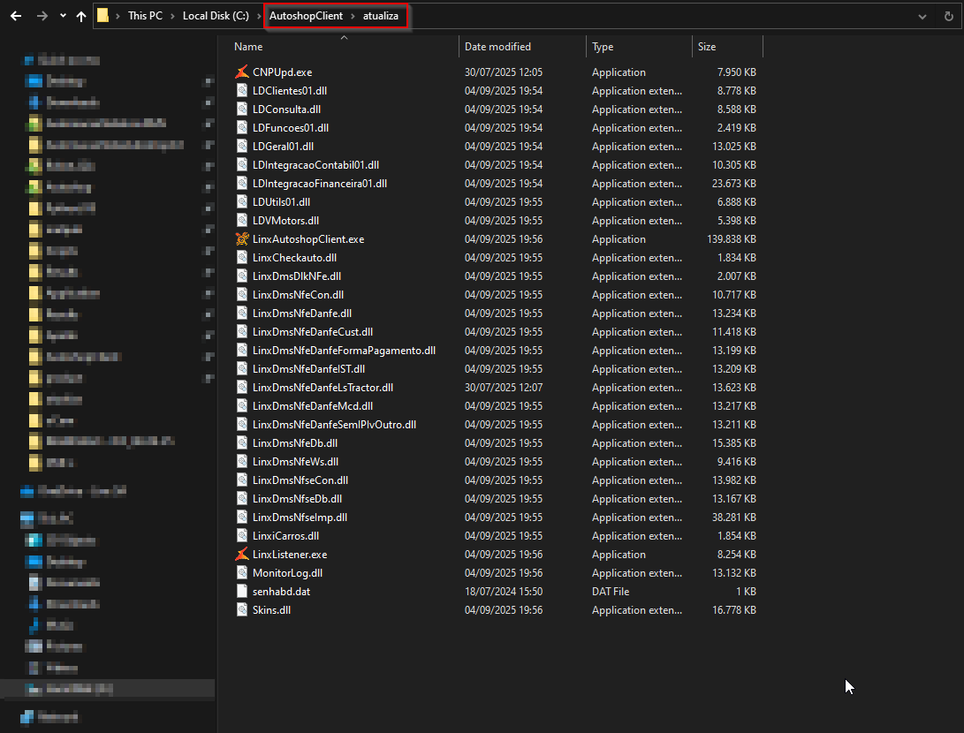Select the CNPUpd.exe application icon
Image resolution: width=964 pixels, height=733 pixels.
[242, 72]
